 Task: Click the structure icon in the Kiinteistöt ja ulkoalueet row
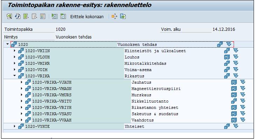coord(227,50)
